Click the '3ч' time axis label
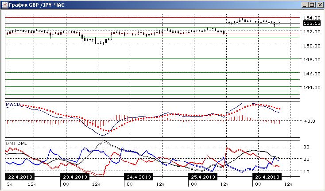325x191 pixels. (9, 184)
